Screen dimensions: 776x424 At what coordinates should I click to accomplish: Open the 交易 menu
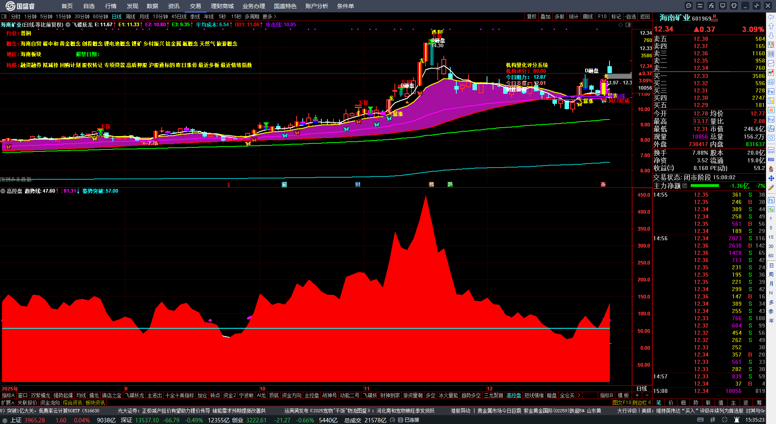[196, 6]
